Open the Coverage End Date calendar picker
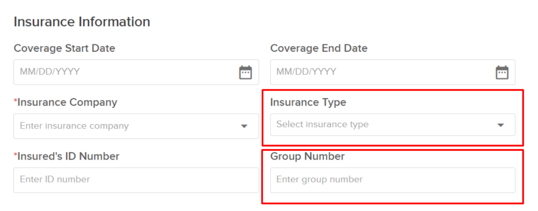This screenshot has height=211, width=538. pyautogui.click(x=502, y=72)
